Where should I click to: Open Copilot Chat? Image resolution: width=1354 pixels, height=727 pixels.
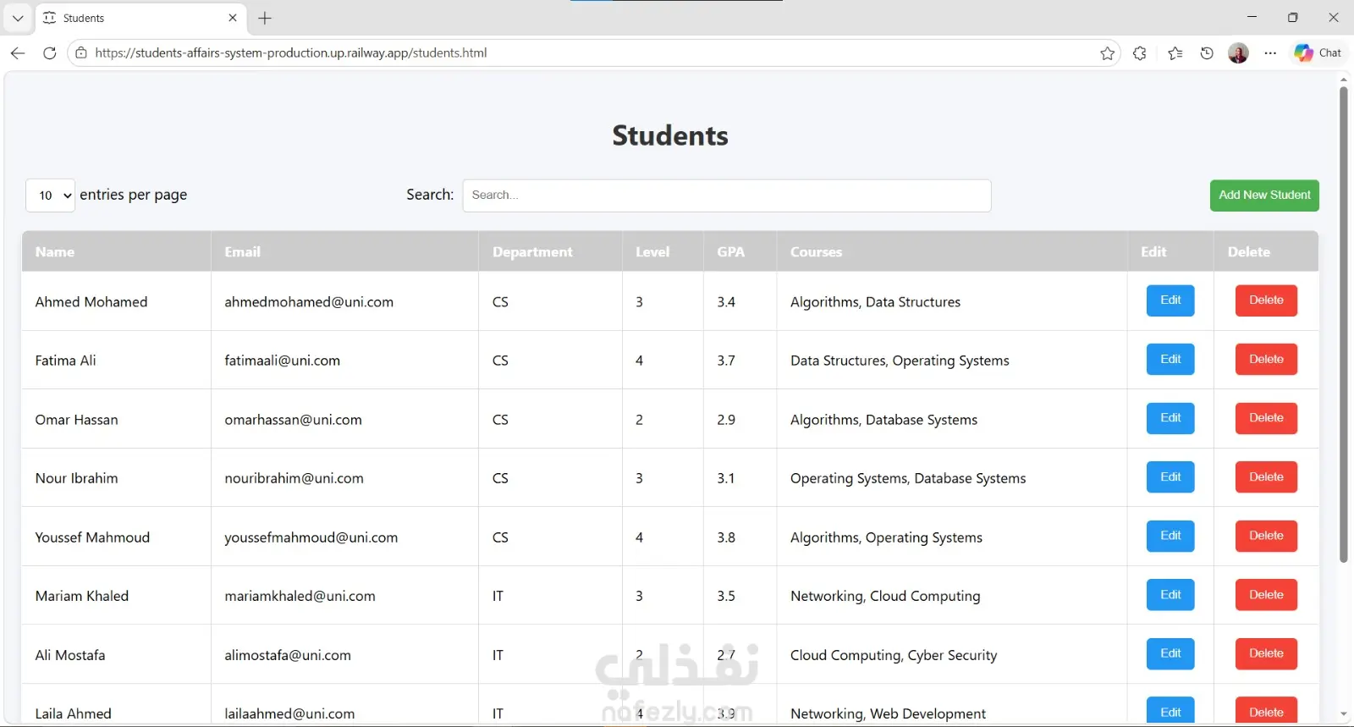1318,52
